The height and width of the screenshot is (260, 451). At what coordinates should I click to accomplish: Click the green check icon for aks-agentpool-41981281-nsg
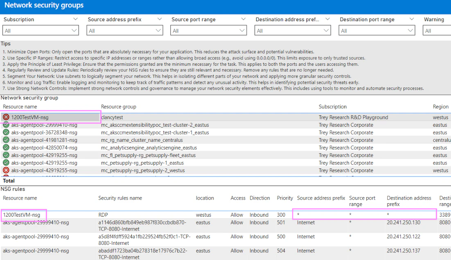click(x=6, y=140)
